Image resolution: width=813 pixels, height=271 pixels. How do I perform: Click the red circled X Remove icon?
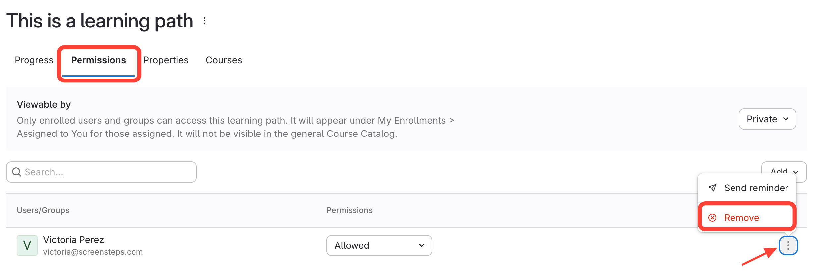(x=712, y=218)
